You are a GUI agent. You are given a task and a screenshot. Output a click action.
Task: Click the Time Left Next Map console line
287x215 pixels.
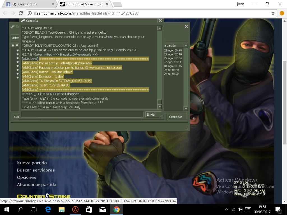click(51, 107)
